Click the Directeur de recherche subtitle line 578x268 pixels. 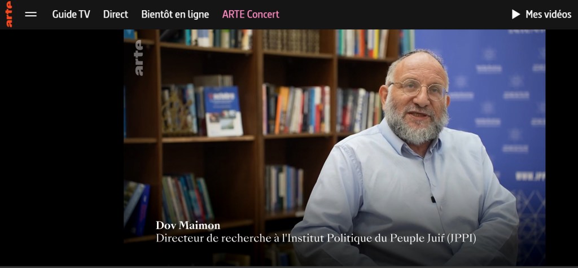point(316,238)
